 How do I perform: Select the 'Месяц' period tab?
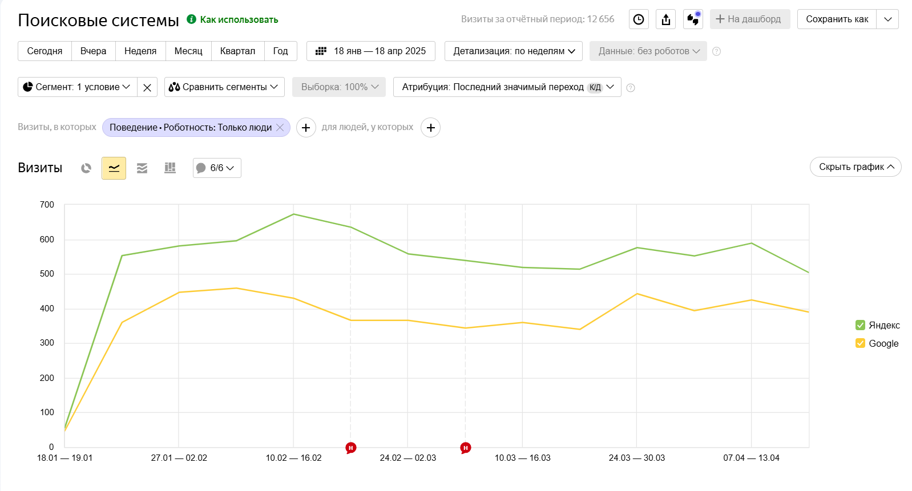pos(188,51)
